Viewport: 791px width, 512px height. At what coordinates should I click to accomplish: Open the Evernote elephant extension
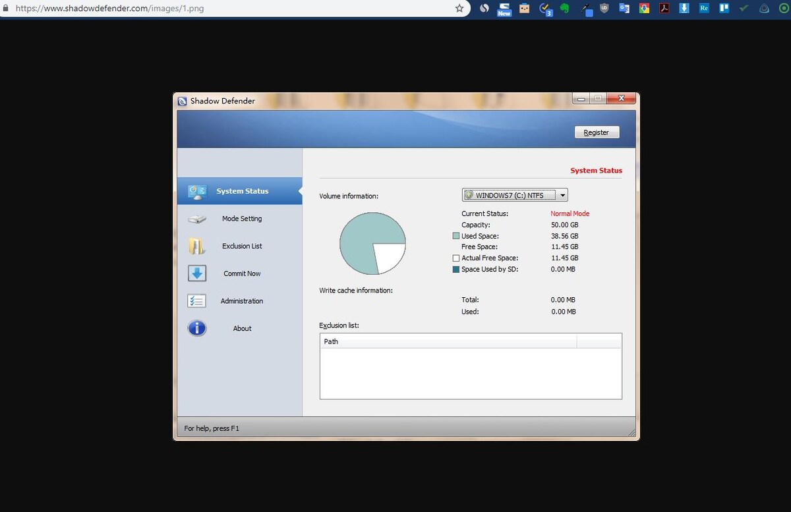564,9
